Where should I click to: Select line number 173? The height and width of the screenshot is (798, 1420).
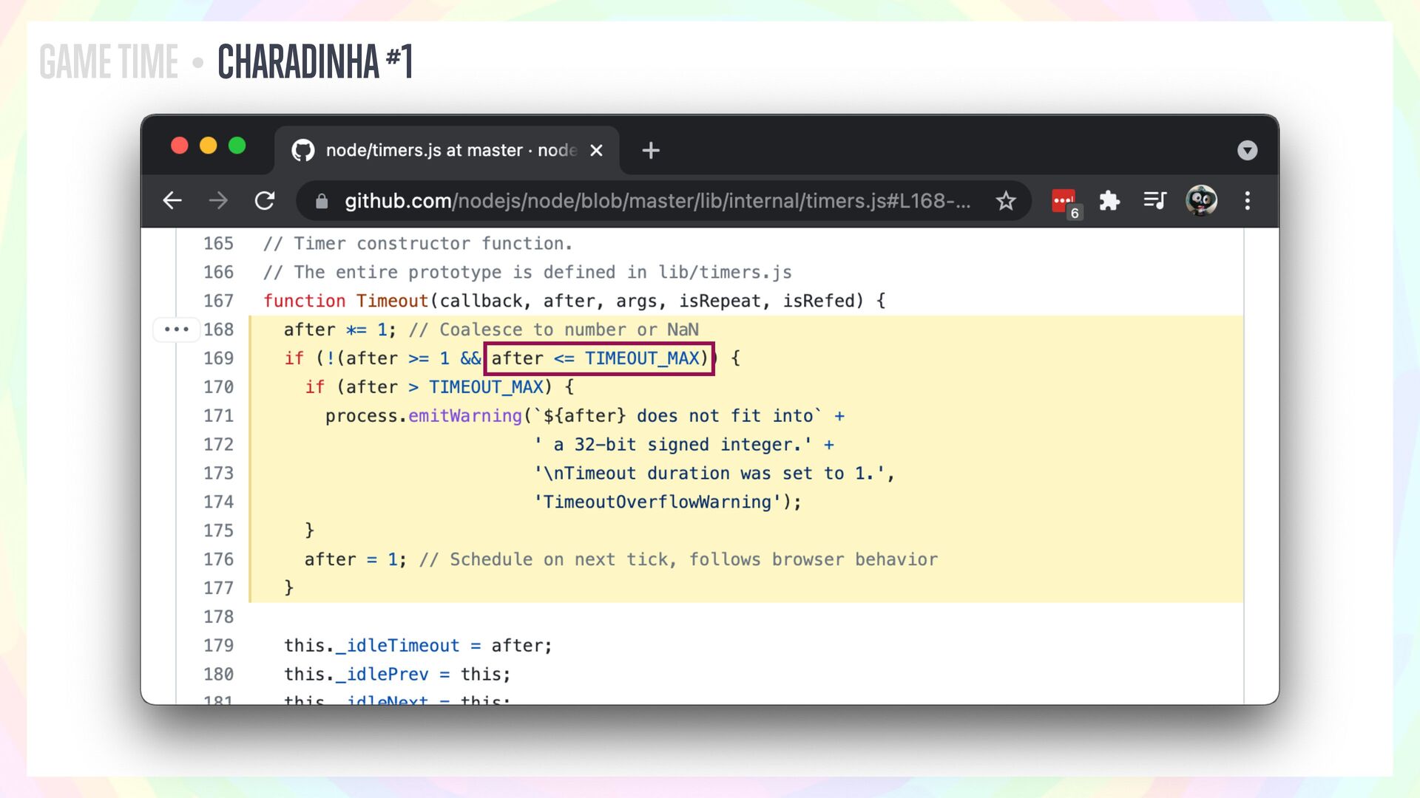click(218, 474)
